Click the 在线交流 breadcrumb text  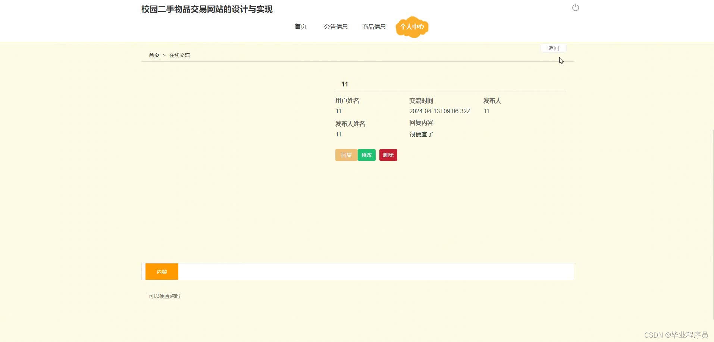click(179, 55)
